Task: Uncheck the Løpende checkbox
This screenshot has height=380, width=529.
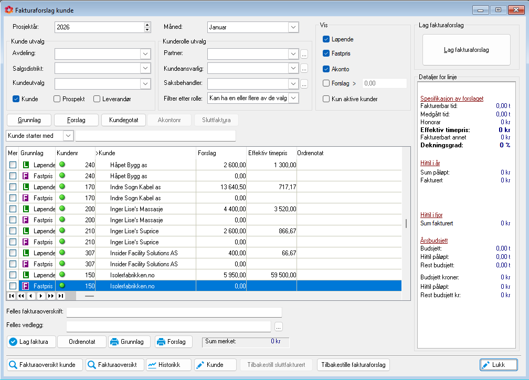Action: tap(326, 39)
